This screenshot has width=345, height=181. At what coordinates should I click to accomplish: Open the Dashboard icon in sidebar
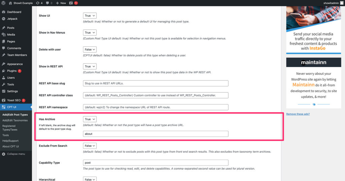click(3, 12)
